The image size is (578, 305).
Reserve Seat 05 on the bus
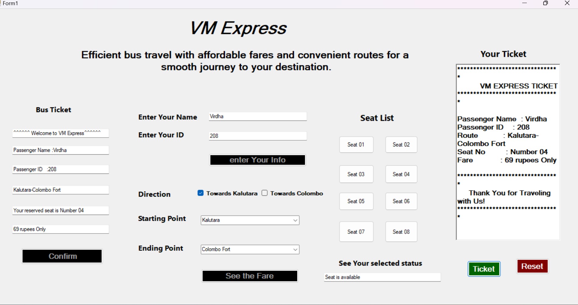(x=356, y=201)
